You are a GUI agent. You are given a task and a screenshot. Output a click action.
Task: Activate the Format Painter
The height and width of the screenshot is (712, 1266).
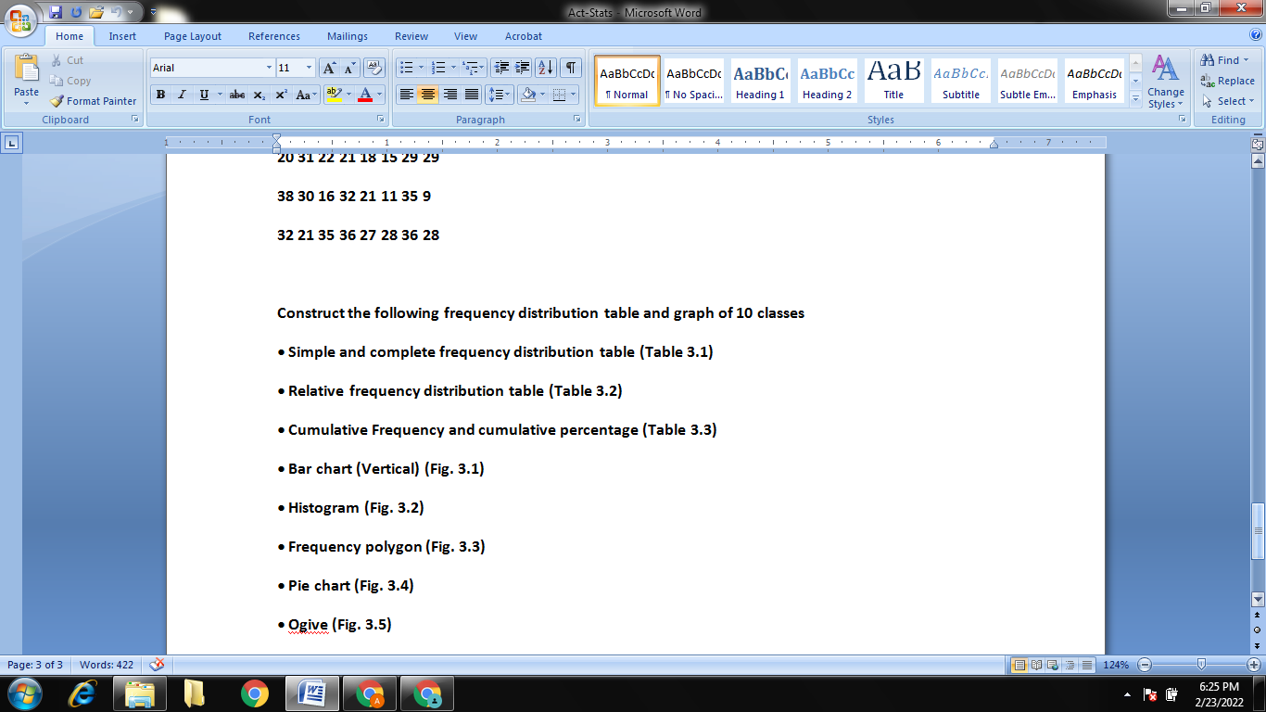[x=93, y=101]
